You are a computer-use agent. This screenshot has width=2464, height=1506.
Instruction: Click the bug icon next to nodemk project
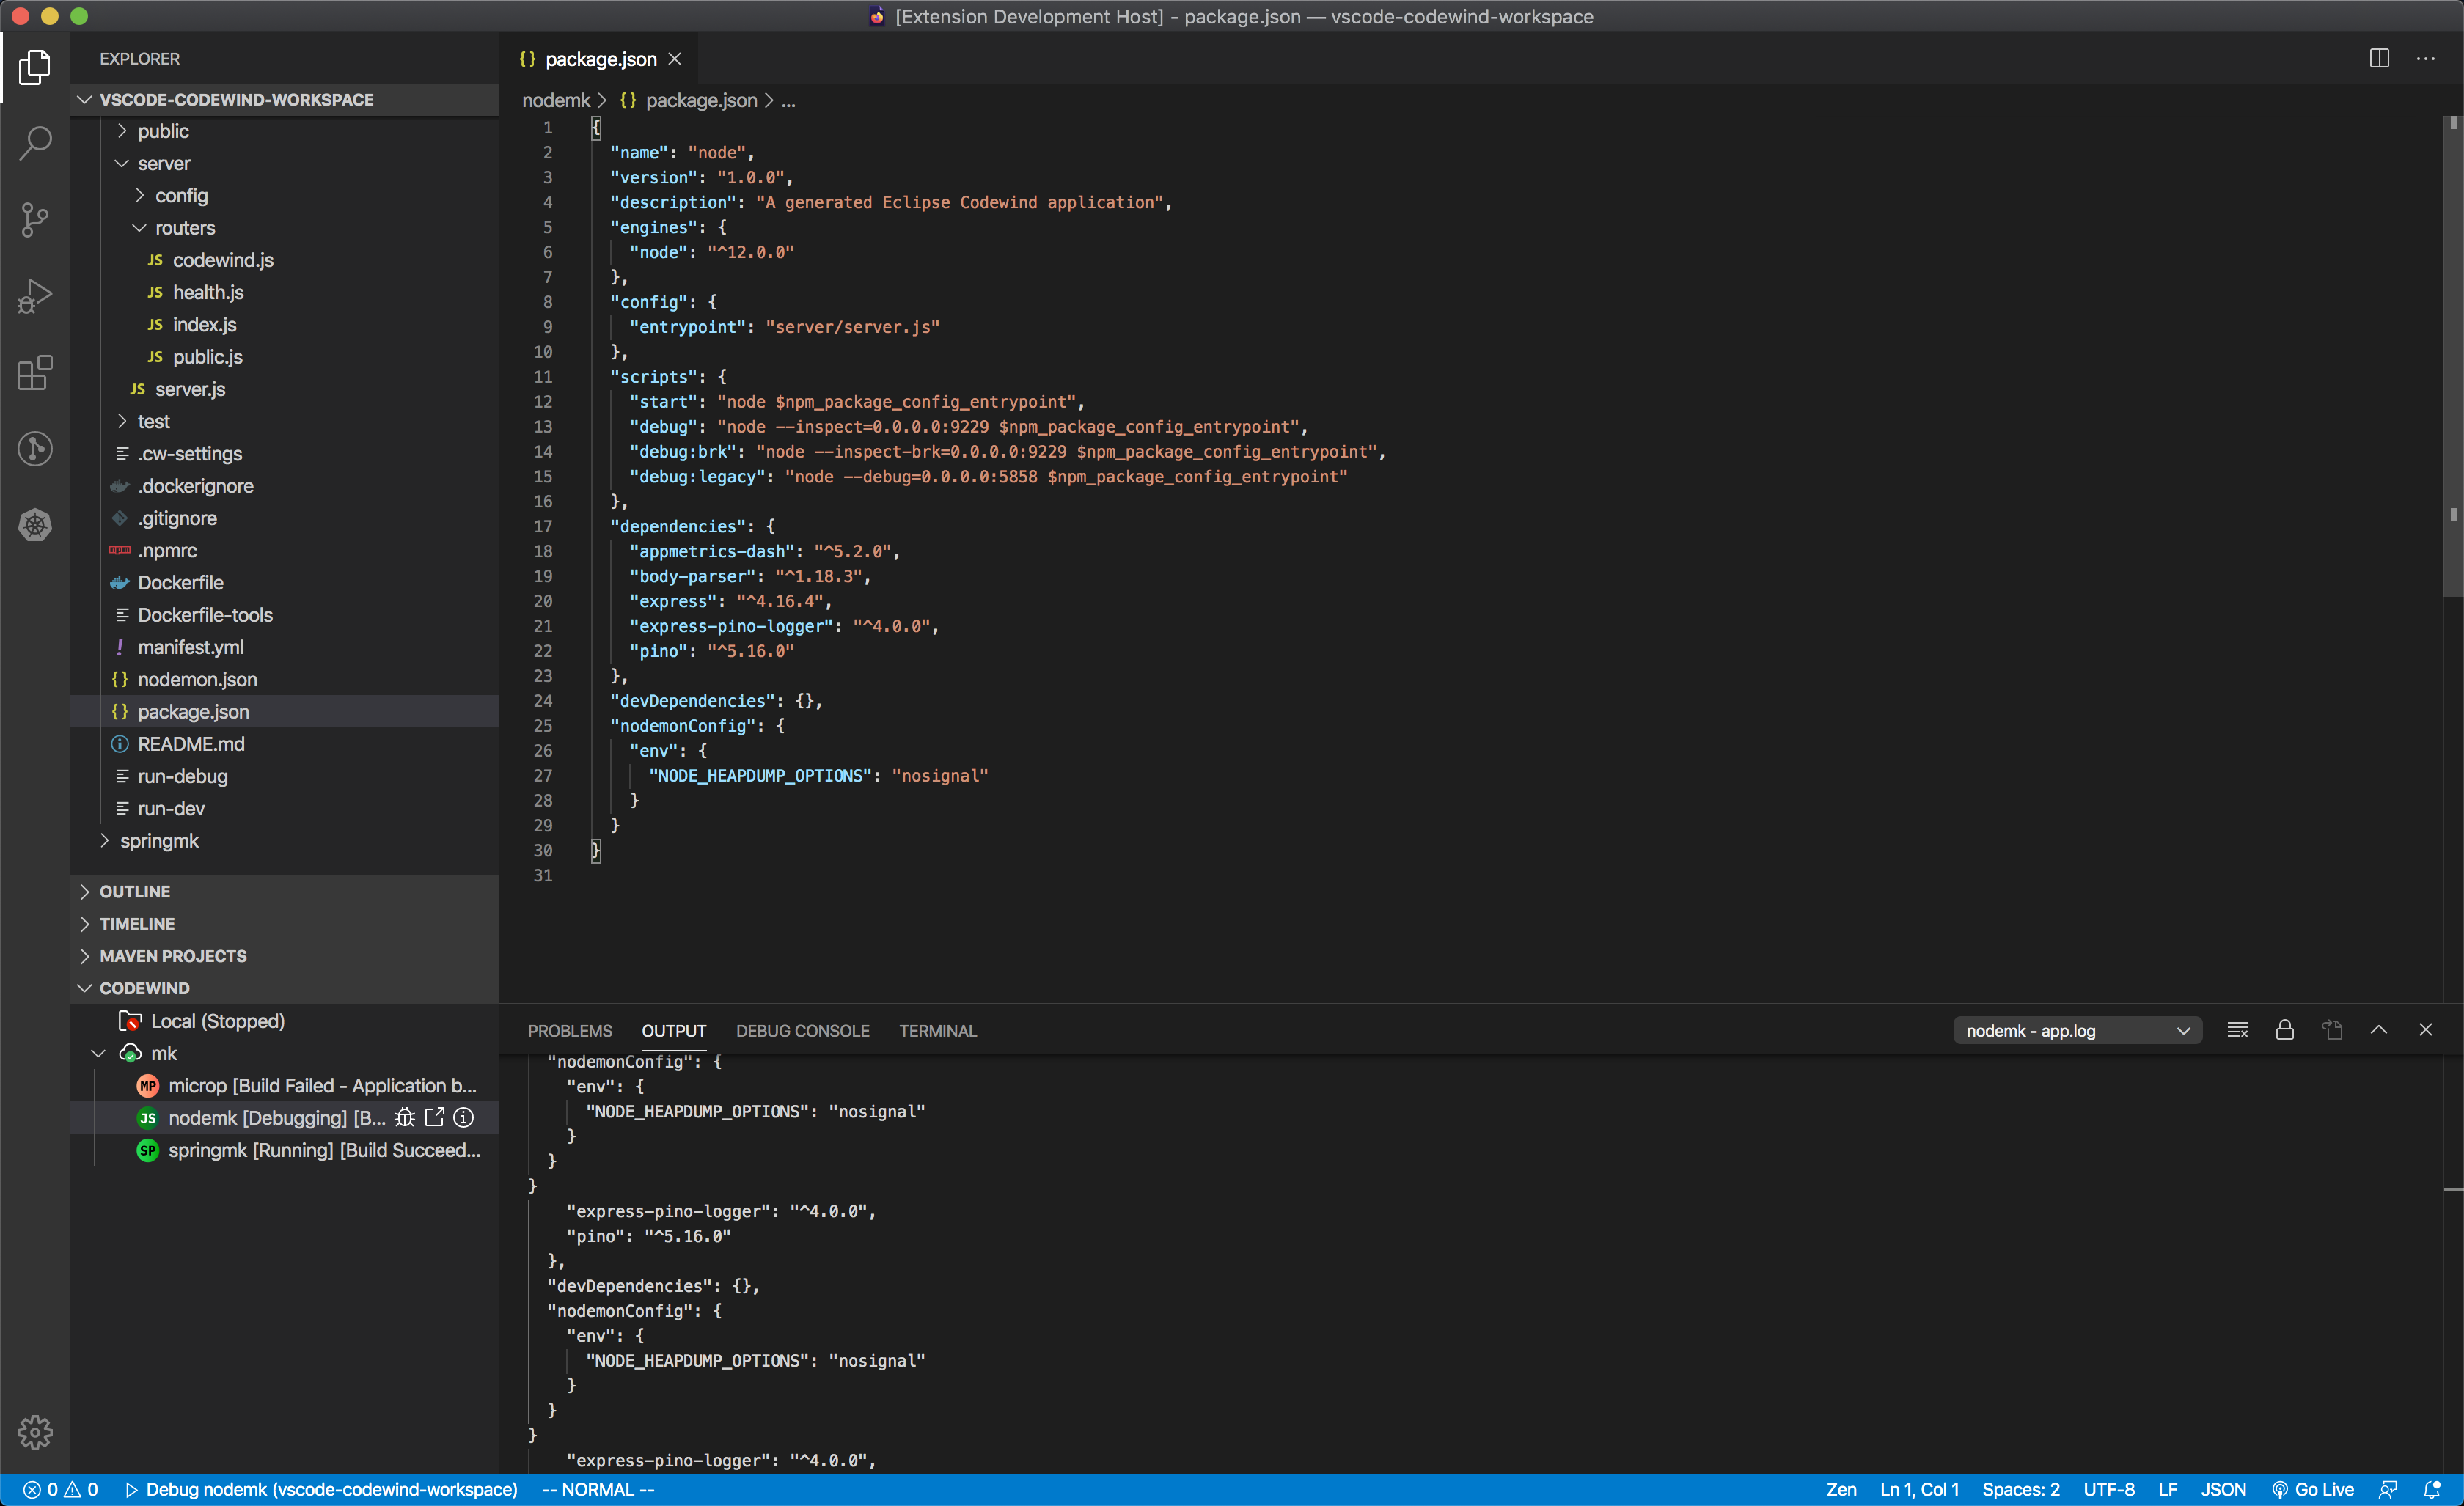(405, 1118)
